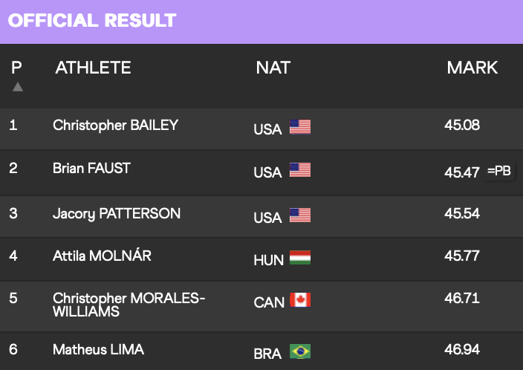
Task: Open Jacory PATTERSON athlete profile
Action: tap(117, 214)
